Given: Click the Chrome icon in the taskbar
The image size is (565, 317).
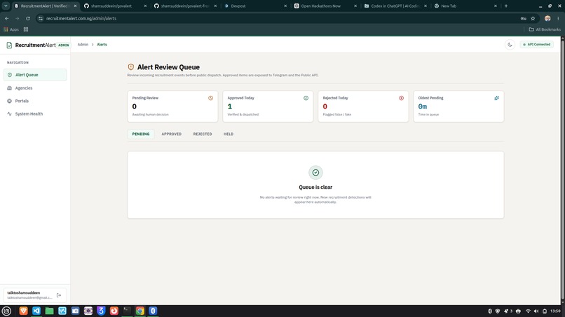Looking at the screenshot, I should pos(139,311).
